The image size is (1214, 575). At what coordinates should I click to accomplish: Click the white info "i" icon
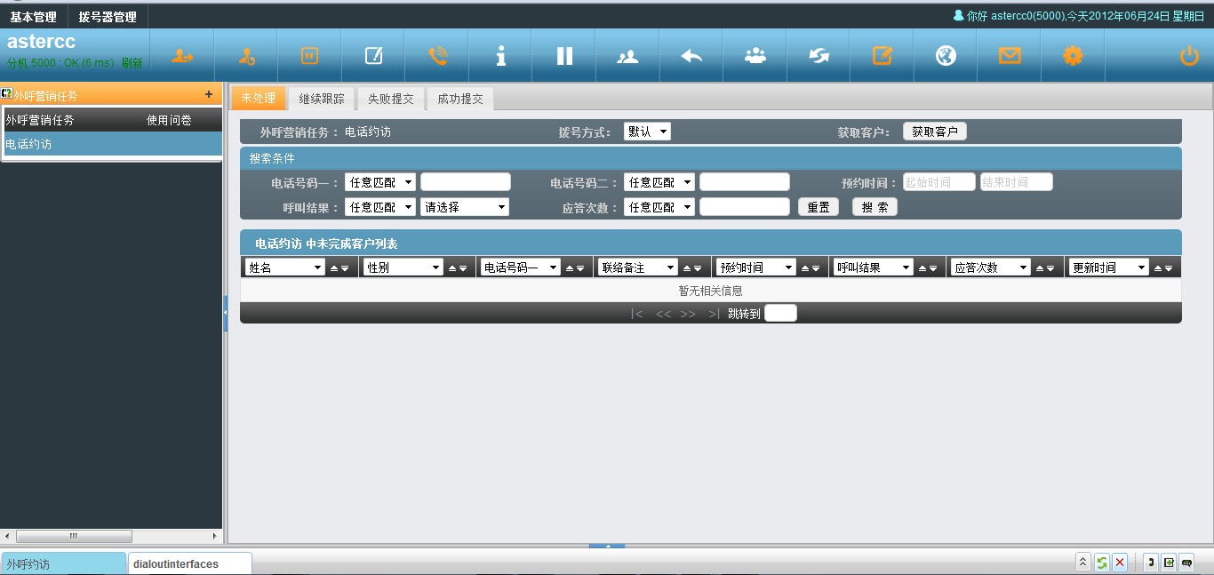tap(501, 56)
